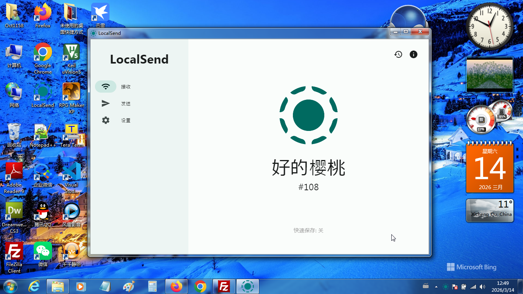Open the transfer history icon
The width and height of the screenshot is (523, 294).
tap(398, 54)
